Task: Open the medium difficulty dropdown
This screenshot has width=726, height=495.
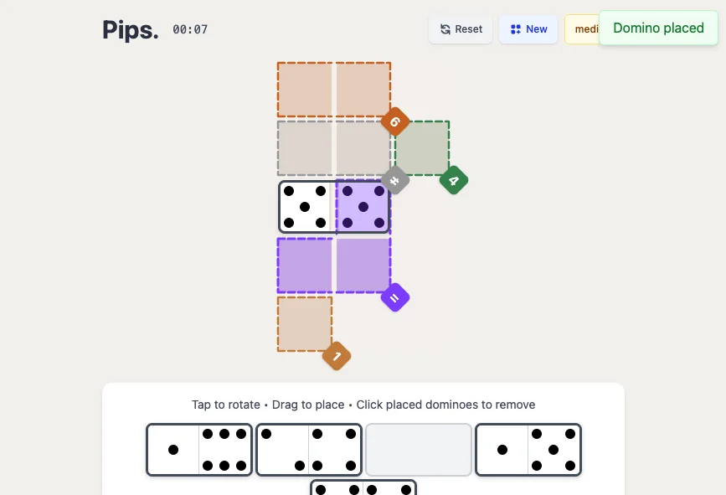Action: 582,29
